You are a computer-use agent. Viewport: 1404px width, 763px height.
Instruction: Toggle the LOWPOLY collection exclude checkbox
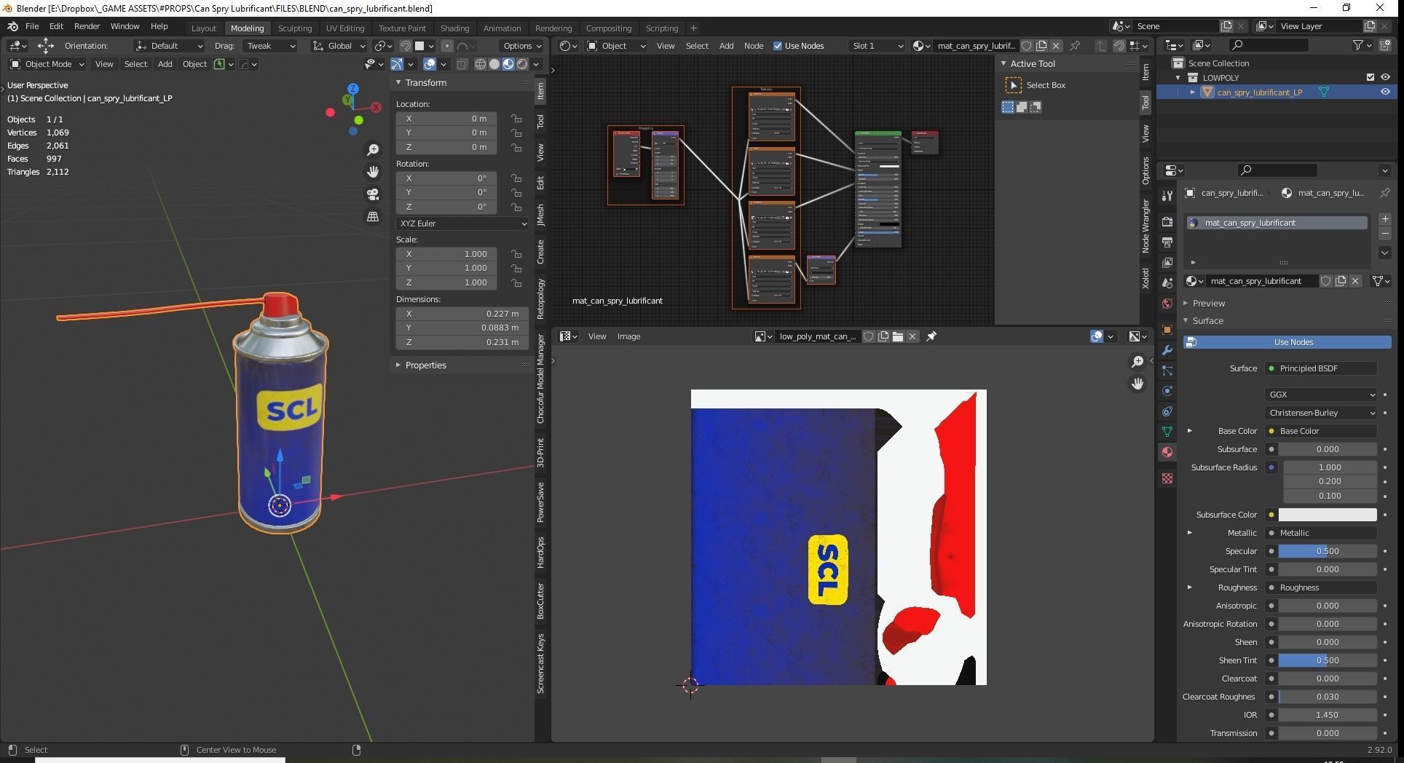coord(1370,77)
